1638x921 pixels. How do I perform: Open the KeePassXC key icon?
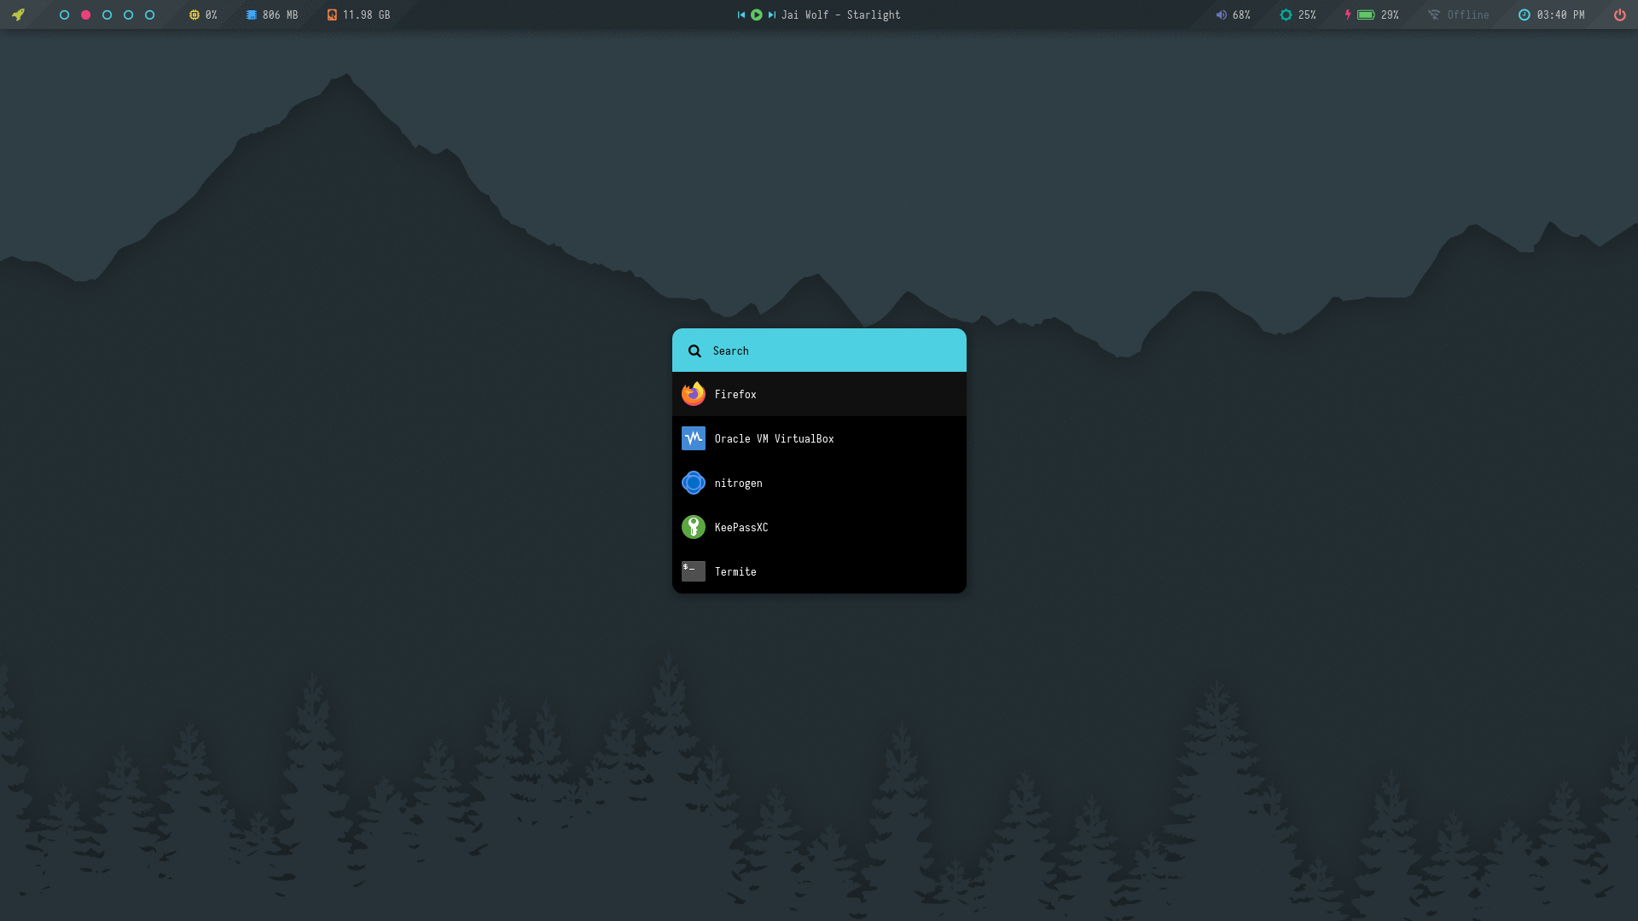(694, 527)
